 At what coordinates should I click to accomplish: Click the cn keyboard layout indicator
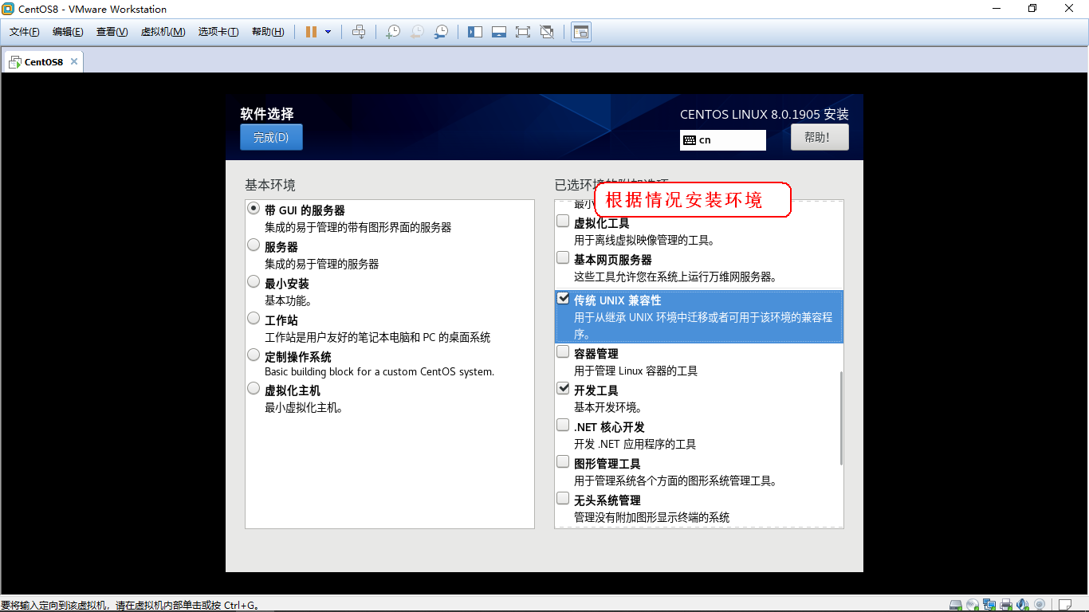(x=723, y=140)
